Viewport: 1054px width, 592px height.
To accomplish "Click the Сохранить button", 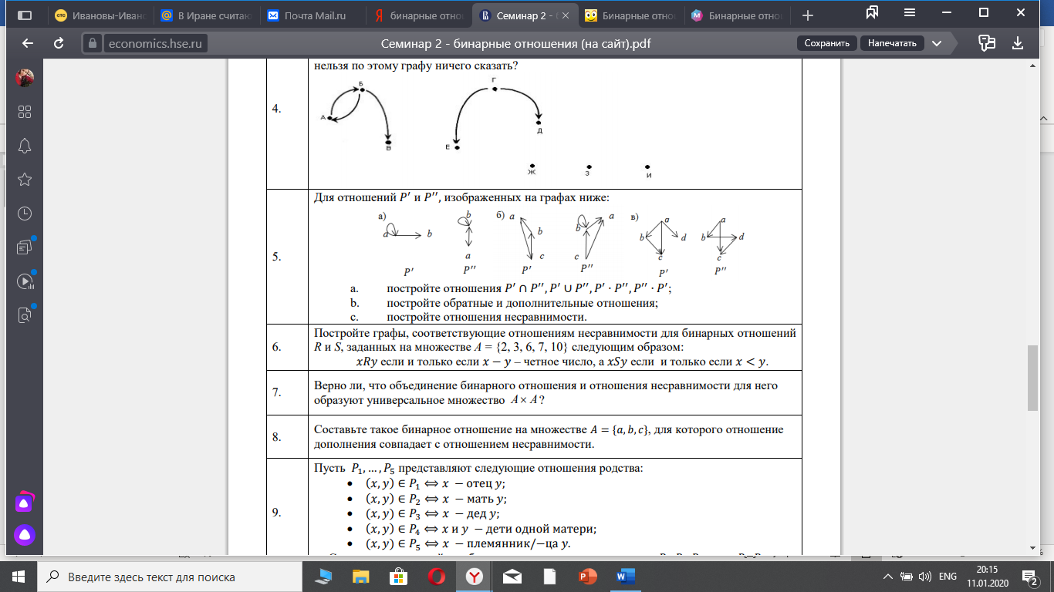I will click(x=826, y=43).
